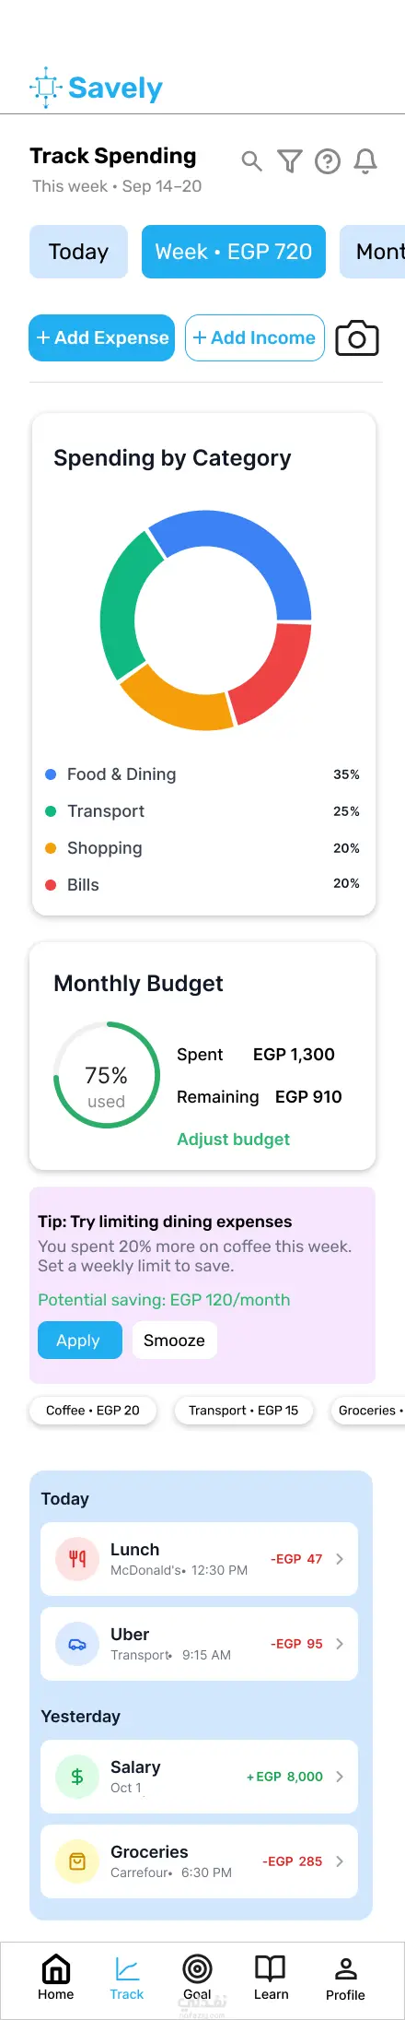Open notifications bell

pos(365,161)
